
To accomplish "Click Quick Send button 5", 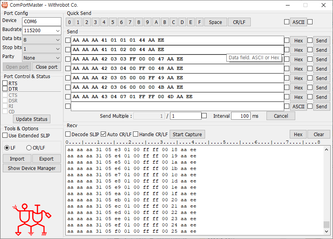I will [x=113, y=22].
